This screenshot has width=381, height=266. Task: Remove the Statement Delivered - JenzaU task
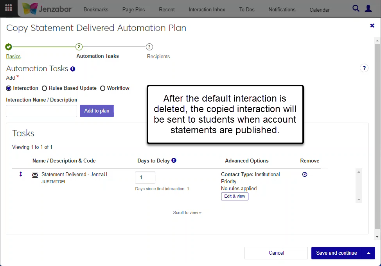point(305,175)
